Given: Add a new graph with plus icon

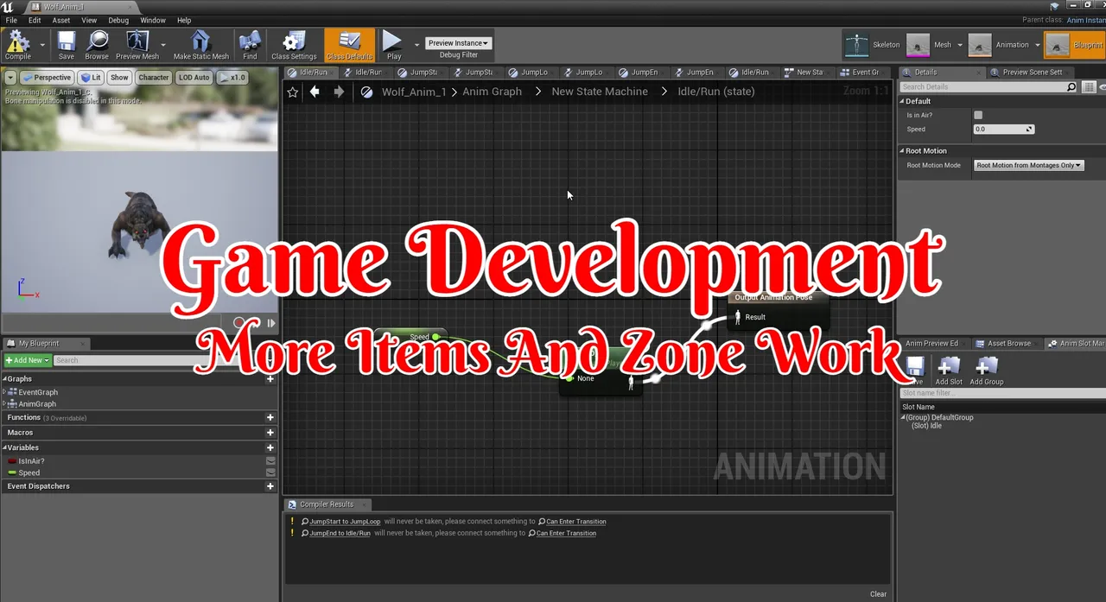Looking at the screenshot, I should pos(270,379).
